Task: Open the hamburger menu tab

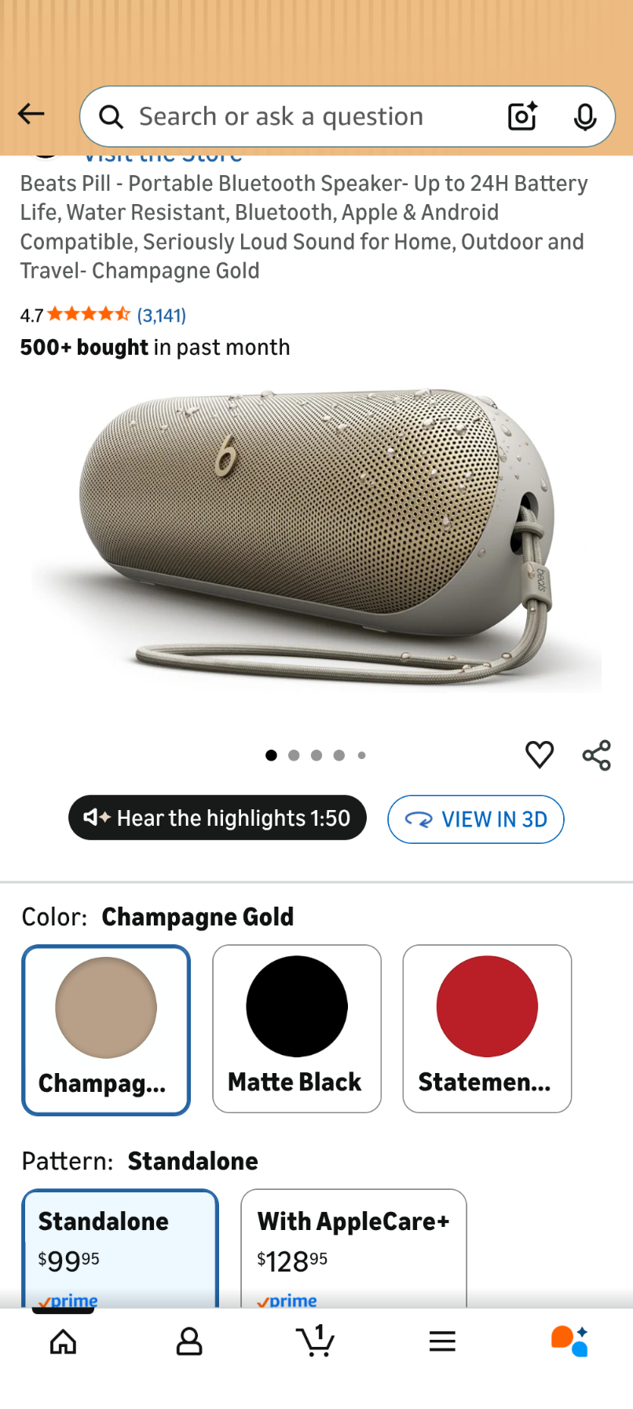Action: [443, 1341]
